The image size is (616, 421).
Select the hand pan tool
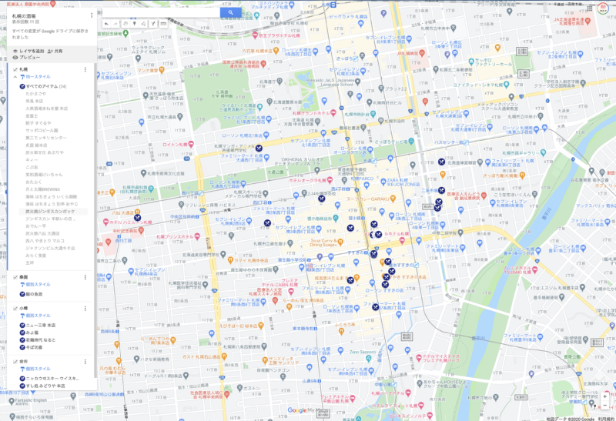coord(125,24)
